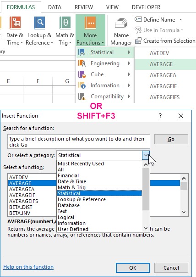This screenshot has height=277, width=196.
Task: Switch to the DATA ribbon tab
Action: click(x=55, y=7)
